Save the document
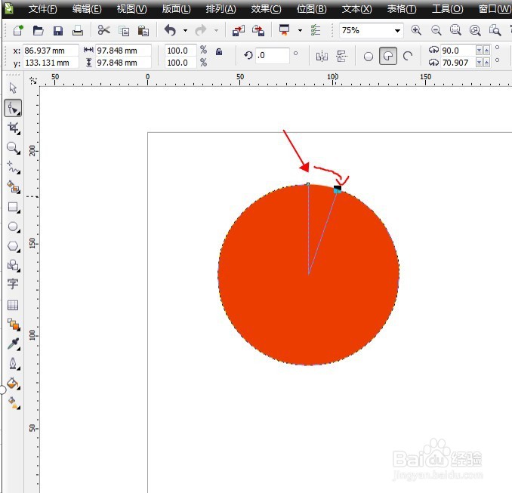Viewport: 512px width, 493px height. click(x=58, y=31)
